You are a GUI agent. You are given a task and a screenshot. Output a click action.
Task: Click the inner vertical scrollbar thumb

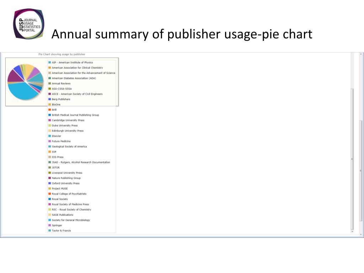point(352,159)
